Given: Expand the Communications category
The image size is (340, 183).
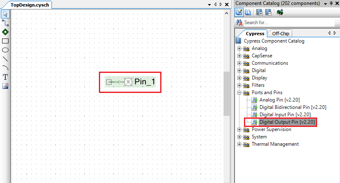Looking at the screenshot, I should point(239,63).
